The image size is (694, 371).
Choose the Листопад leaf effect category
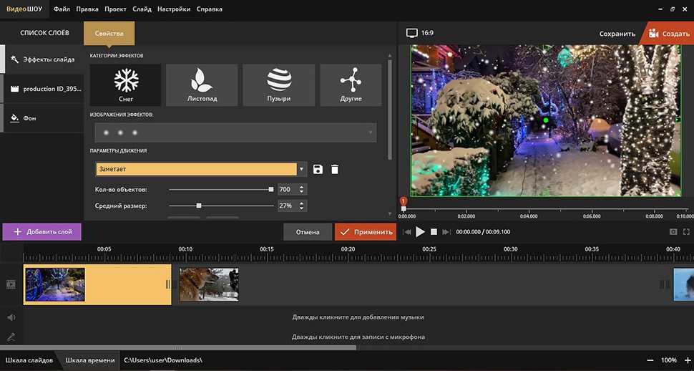(202, 85)
